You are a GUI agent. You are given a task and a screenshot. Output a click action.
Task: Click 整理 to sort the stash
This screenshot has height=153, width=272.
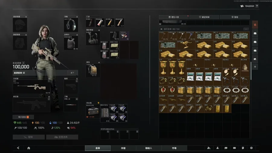point(235,17)
